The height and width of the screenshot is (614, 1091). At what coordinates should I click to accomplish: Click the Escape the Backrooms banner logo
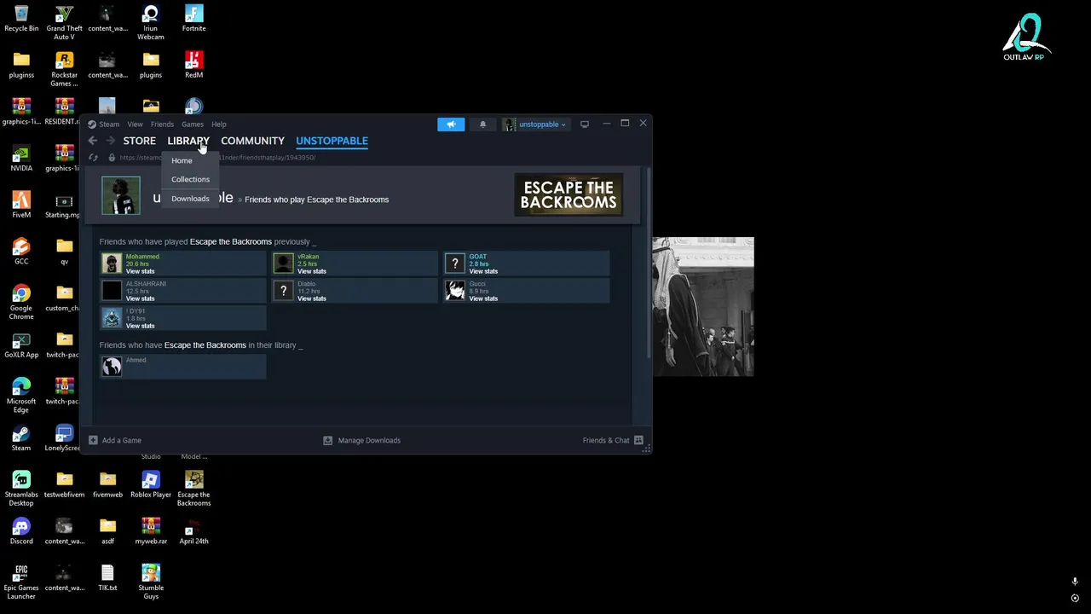point(569,195)
